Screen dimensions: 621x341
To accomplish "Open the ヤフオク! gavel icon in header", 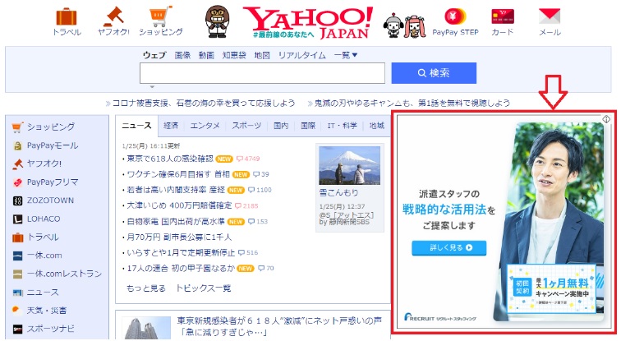I will [x=113, y=16].
